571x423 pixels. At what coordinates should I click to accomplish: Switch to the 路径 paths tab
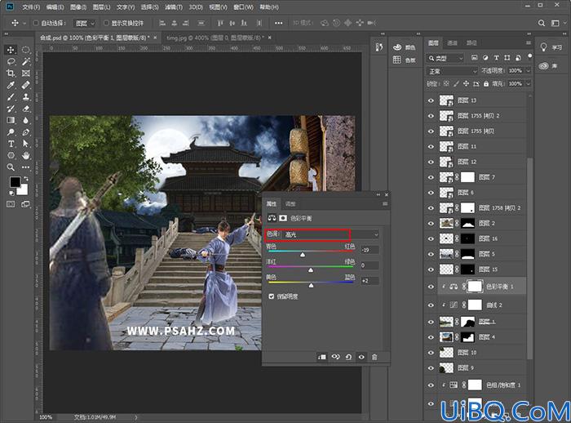(471, 42)
